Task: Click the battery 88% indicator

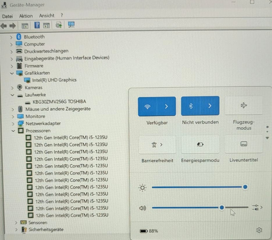Action: (x=149, y=231)
